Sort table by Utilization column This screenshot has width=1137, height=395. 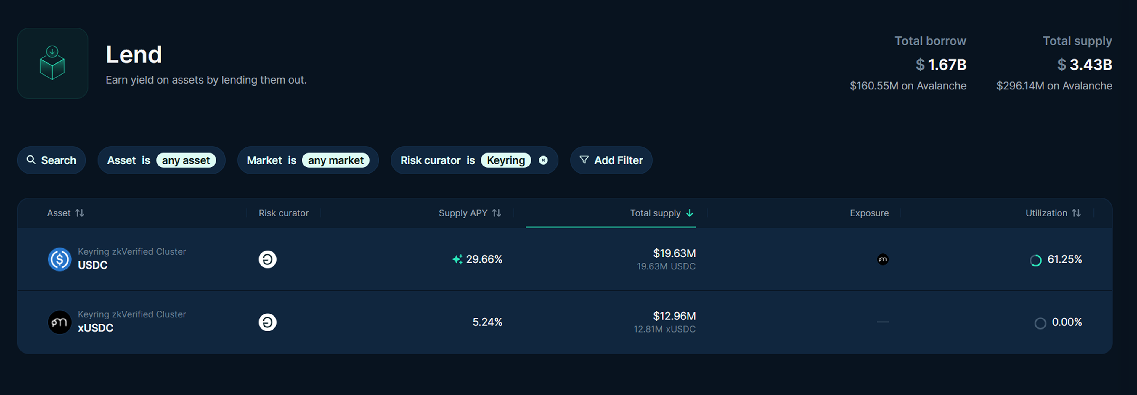[x=1053, y=213]
